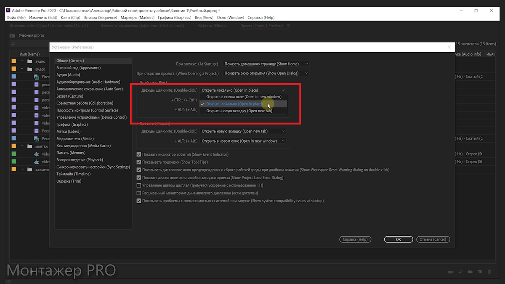Collapse the монтаж bin chevron
Viewport: 505px width, 284px height.
(x=22, y=146)
